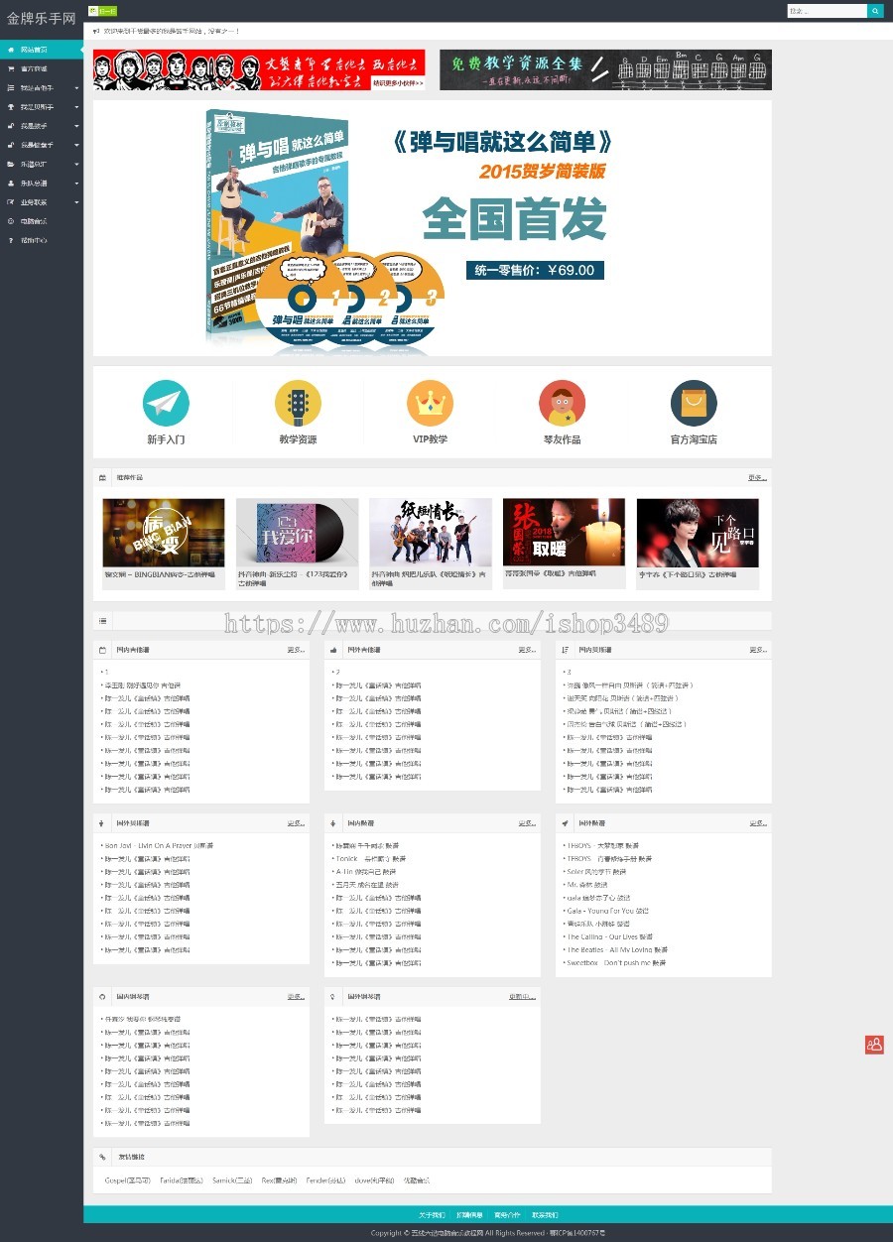Expand the 我是贝斯手 sidebar menu
The width and height of the screenshot is (893, 1242).
click(x=40, y=107)
